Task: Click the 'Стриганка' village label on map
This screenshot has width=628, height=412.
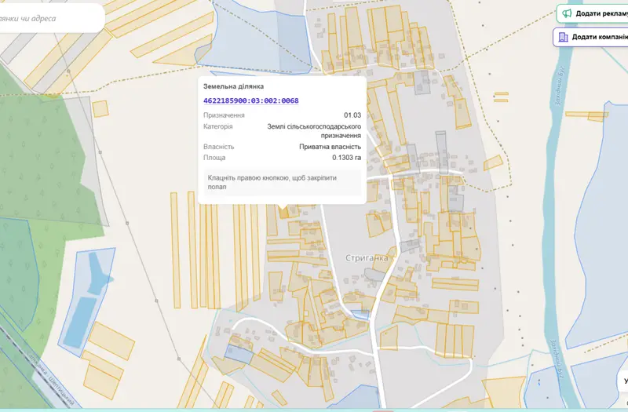Action: pyautogui.click(x=367, y=258)
